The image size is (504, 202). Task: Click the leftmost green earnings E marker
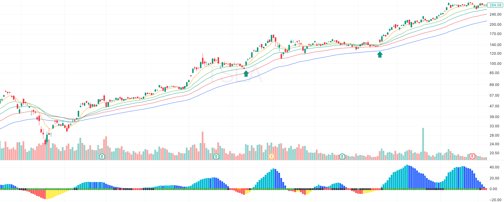tap(102, 157)
